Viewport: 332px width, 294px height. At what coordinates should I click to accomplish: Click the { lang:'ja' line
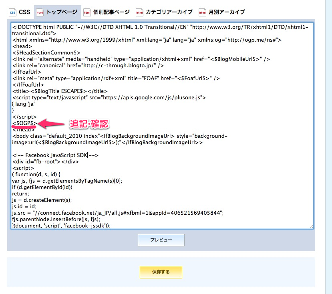point(24,104)
